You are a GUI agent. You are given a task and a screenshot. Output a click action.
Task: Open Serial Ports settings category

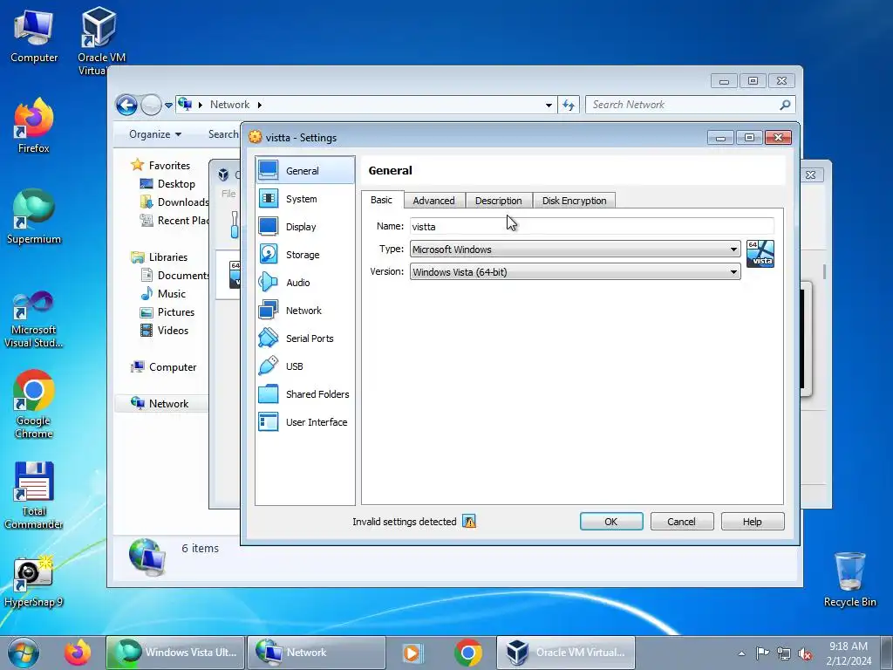click(304, 338)
